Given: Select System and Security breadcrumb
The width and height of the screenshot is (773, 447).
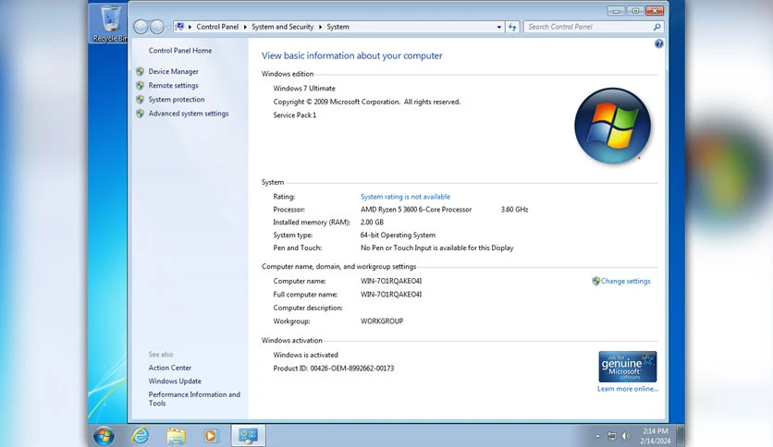Looking at the screenshot, I should (283, 27).
